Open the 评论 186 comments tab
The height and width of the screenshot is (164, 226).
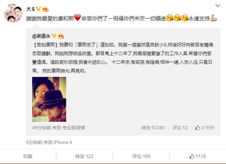[x=141, y=156]
